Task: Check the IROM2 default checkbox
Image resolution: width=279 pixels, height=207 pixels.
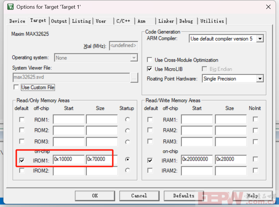Action: (22, 171)
